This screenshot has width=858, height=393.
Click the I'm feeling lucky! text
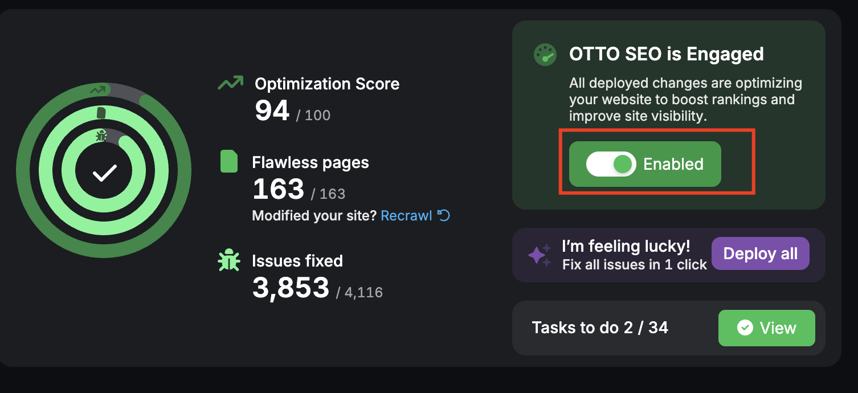626,246
